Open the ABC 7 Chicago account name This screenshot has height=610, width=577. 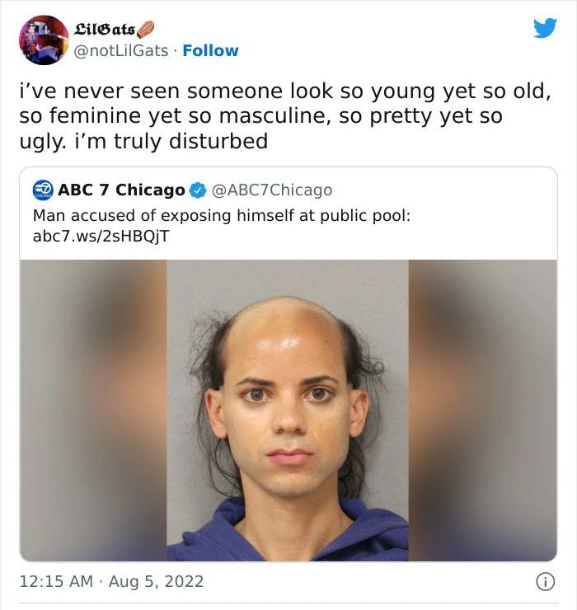[121, 190]
